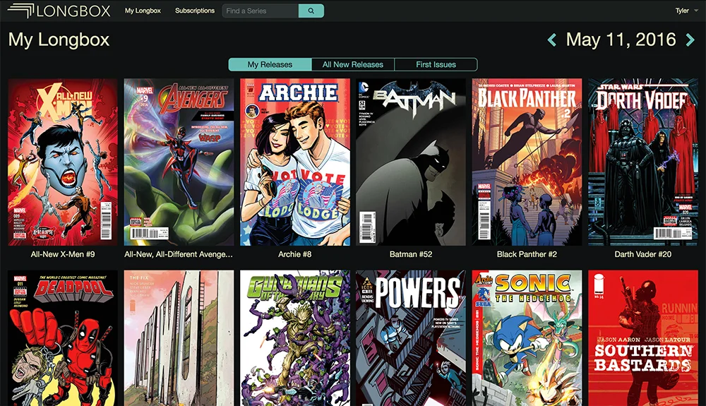Image resolution: width=706 pixels, height=406 pixels.
Task: Open The Fix cover
Action: click(179, 338)
